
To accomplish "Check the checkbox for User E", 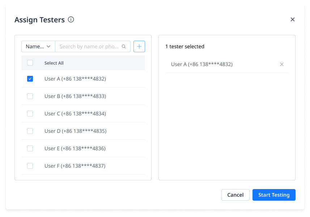I will click(x=30, y=148).
